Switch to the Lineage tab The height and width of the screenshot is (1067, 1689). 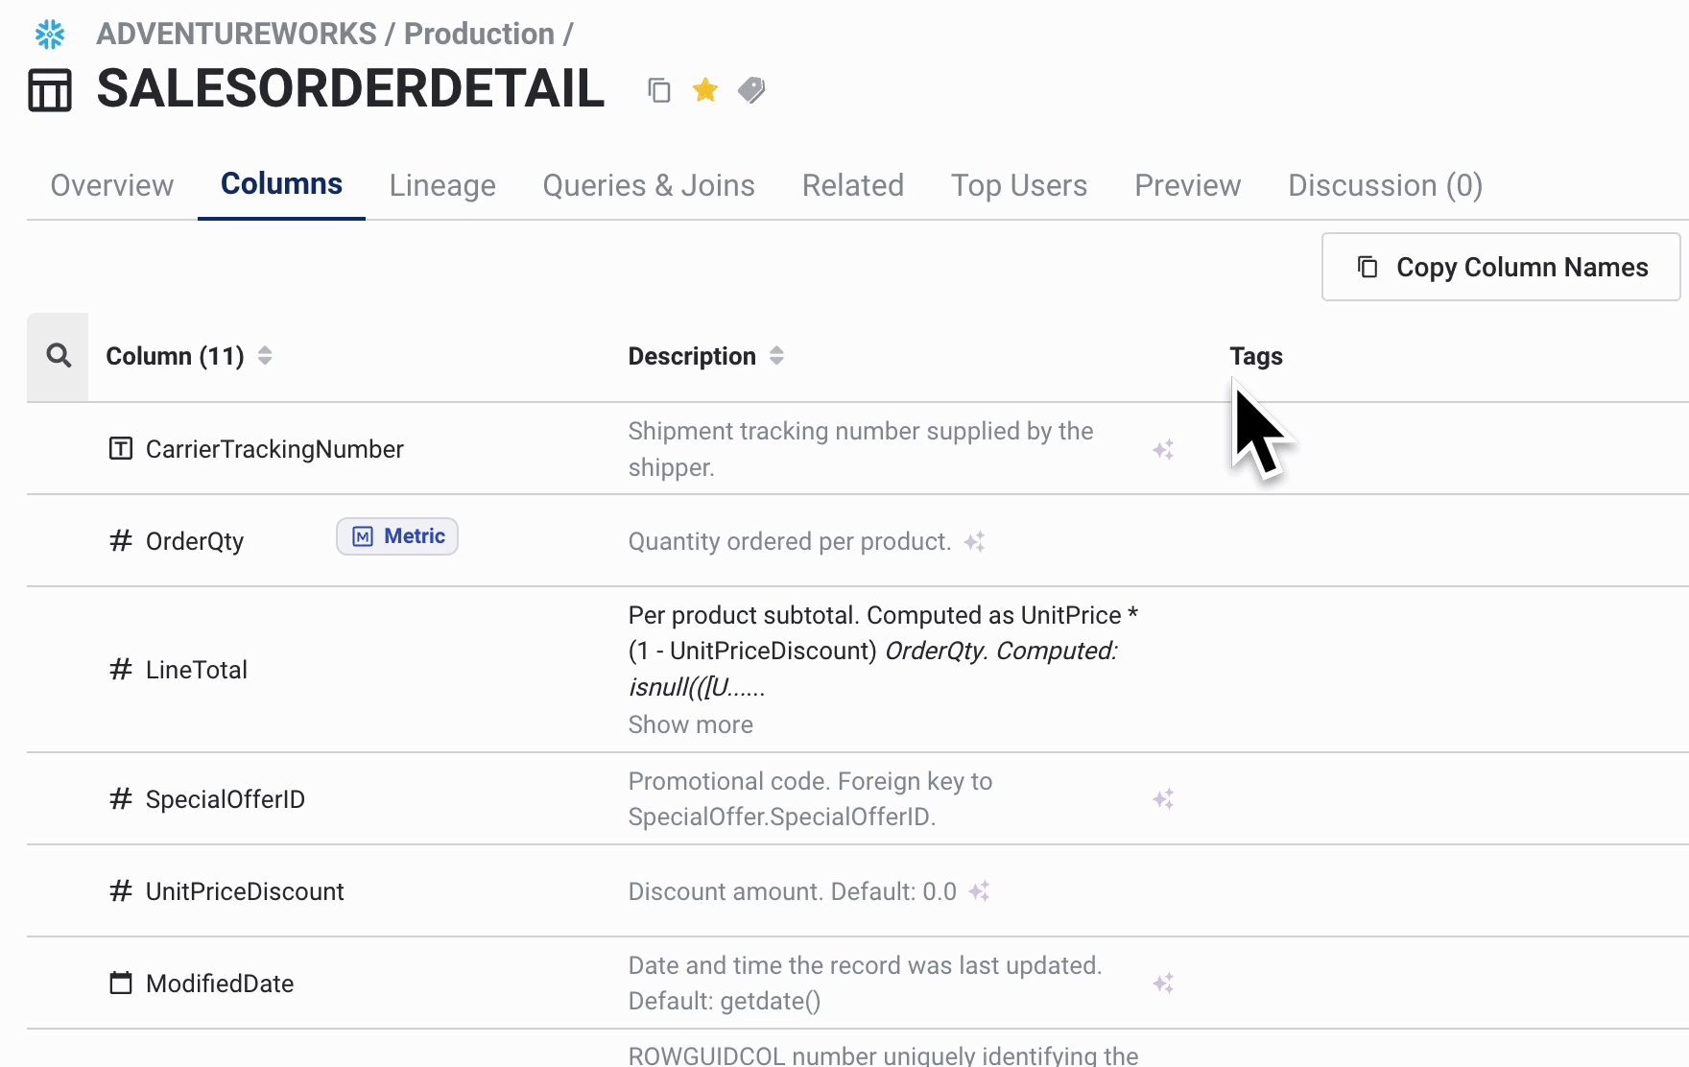442,185
